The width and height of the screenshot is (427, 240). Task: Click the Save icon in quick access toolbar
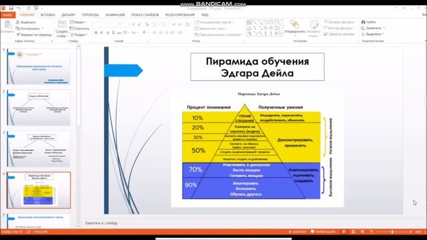[11, 9]
